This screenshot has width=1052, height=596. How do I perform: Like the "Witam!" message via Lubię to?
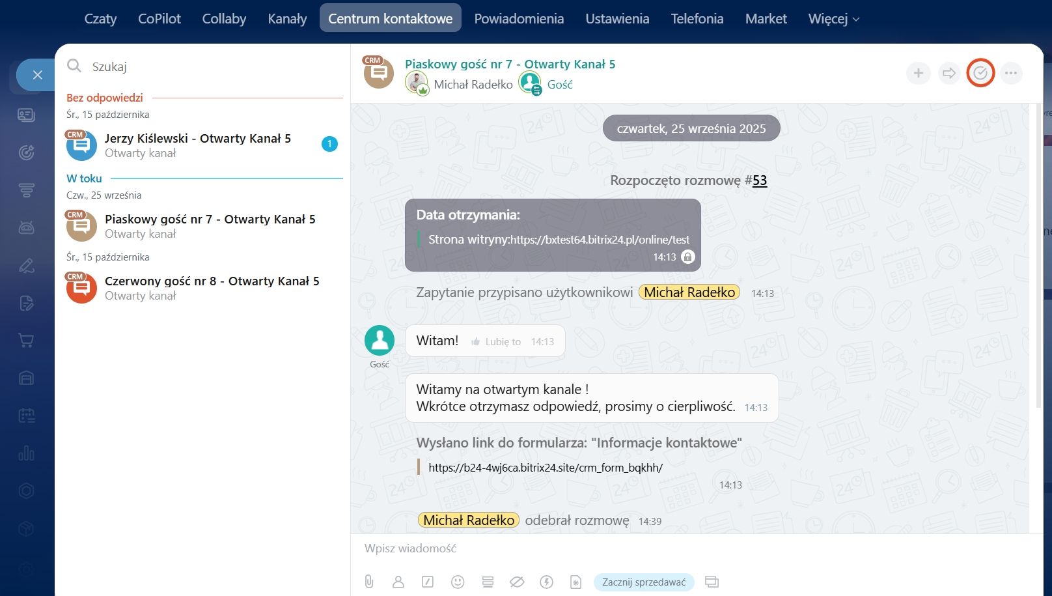496,341
